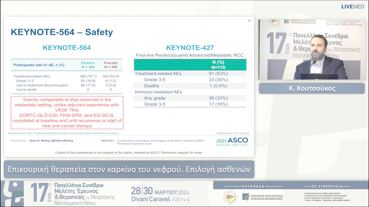Click the abbreviations footnote on the slide

[63, 133]
